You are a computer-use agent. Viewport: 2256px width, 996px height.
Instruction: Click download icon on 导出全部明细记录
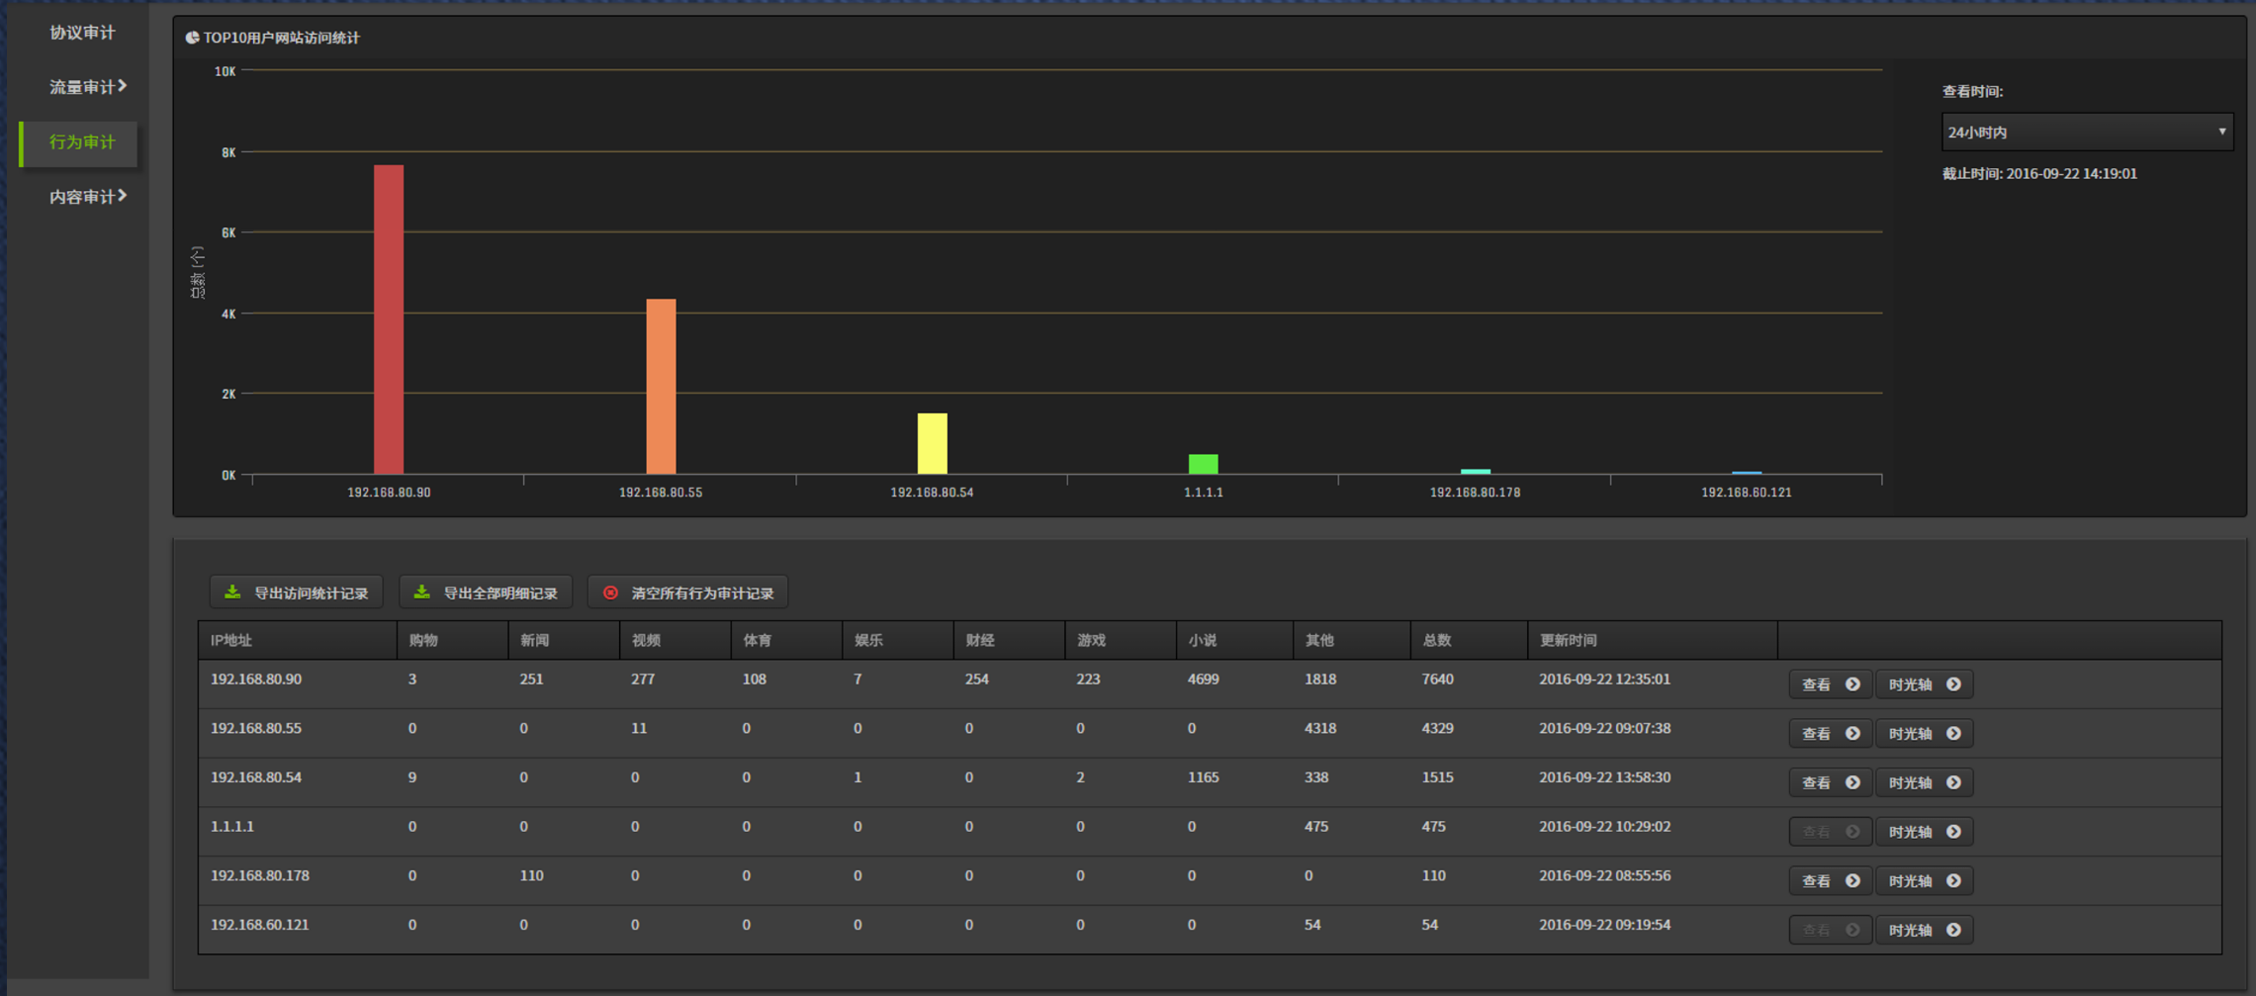coord(421,591)
